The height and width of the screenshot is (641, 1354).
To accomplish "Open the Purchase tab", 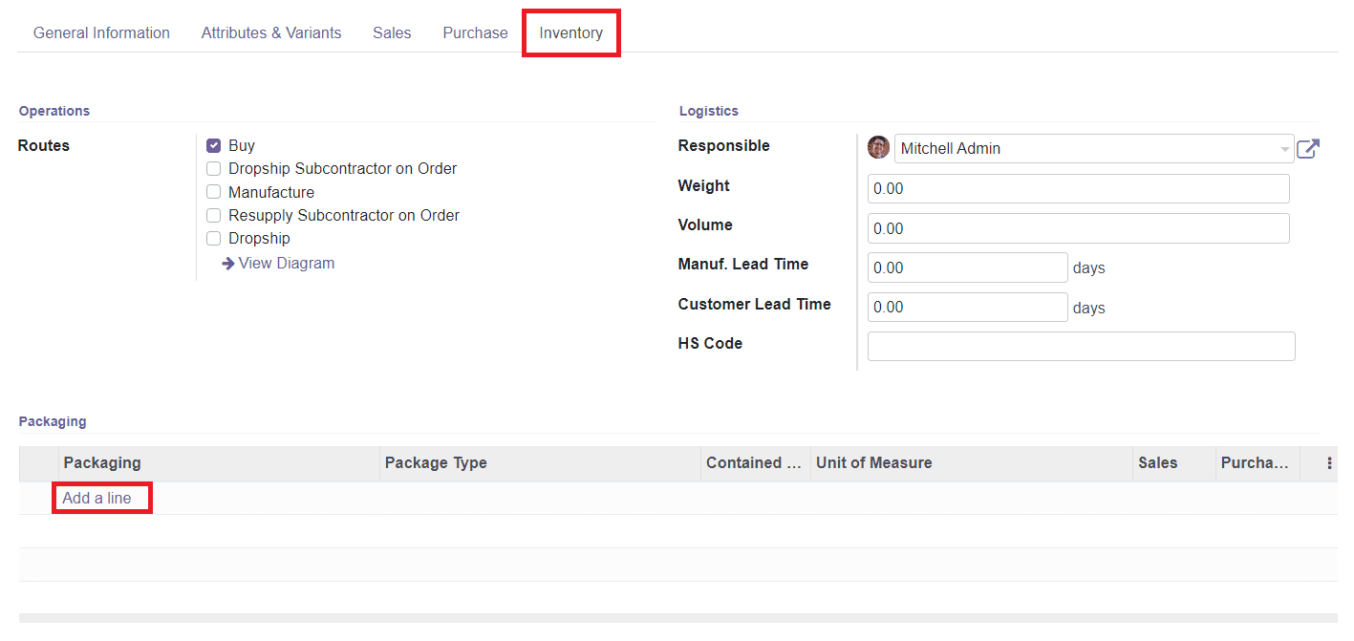I will pyautogui.click(x=475, y=32).
